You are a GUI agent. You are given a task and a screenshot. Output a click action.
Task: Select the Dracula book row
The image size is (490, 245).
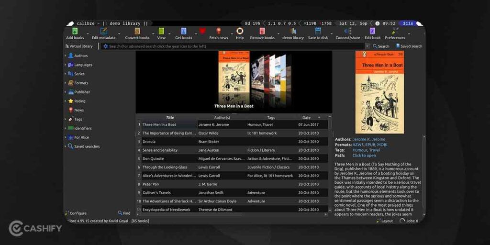[x=232, y=142]
